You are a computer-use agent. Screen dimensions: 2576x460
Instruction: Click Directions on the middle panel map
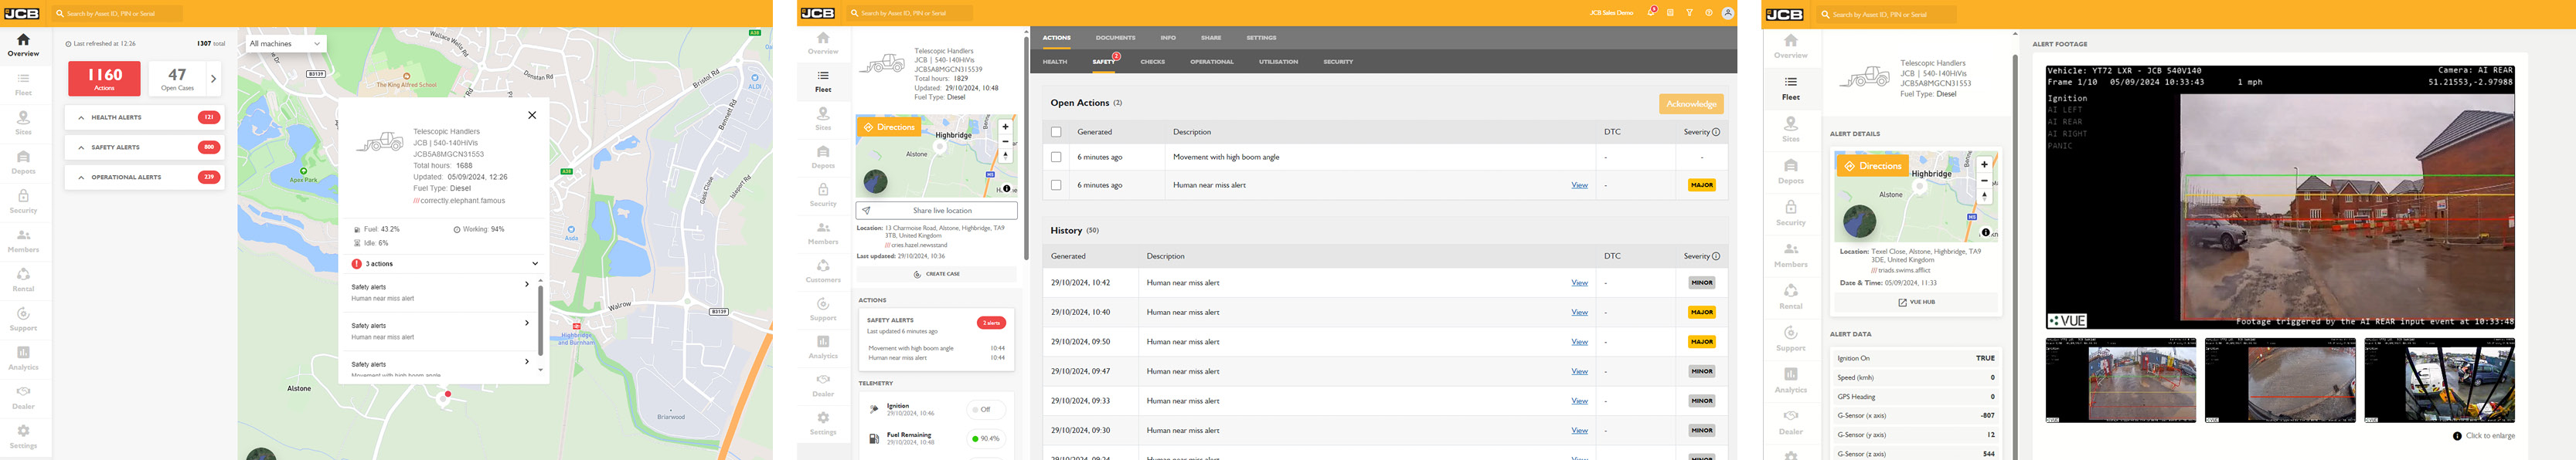(889, 127)
